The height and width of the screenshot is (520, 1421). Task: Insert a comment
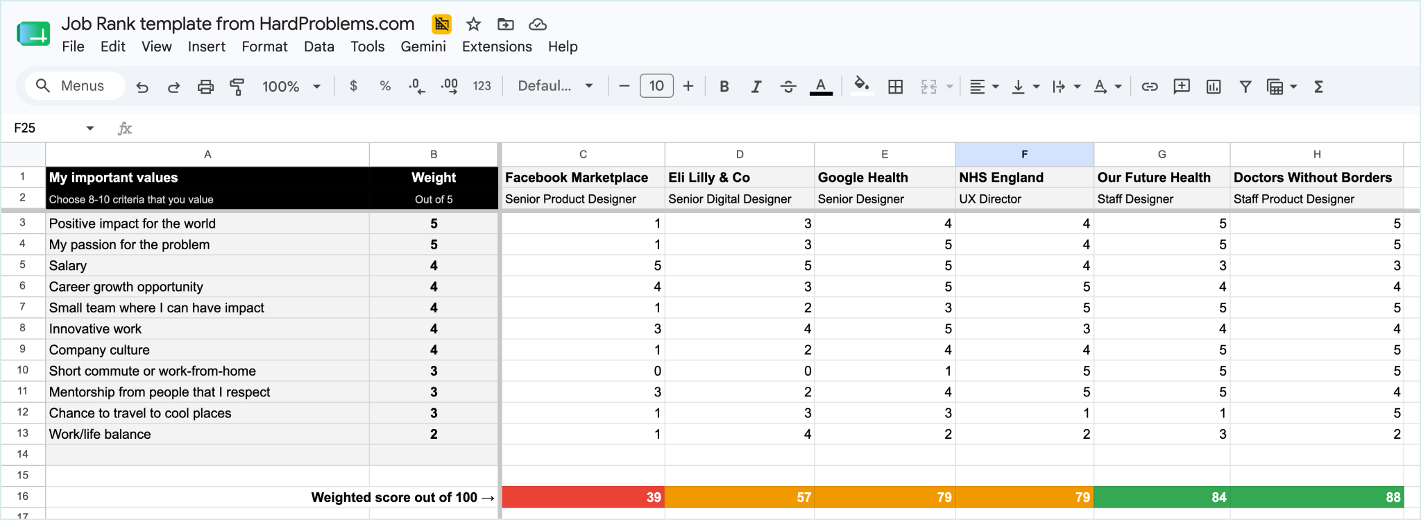click(x=1182, y=87)
